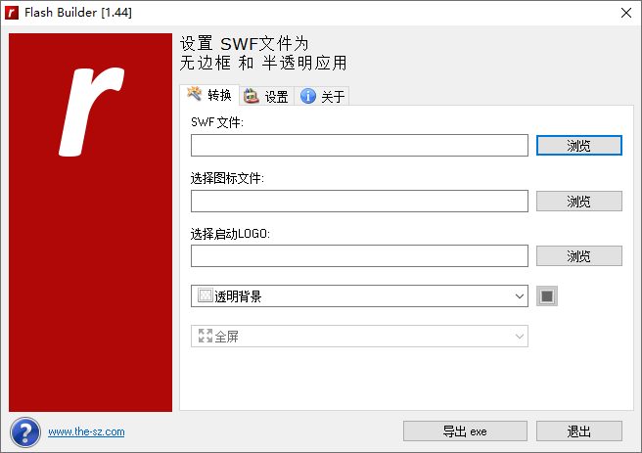Open the 关于 tab

pyautogui.click(x=322, y=97)
